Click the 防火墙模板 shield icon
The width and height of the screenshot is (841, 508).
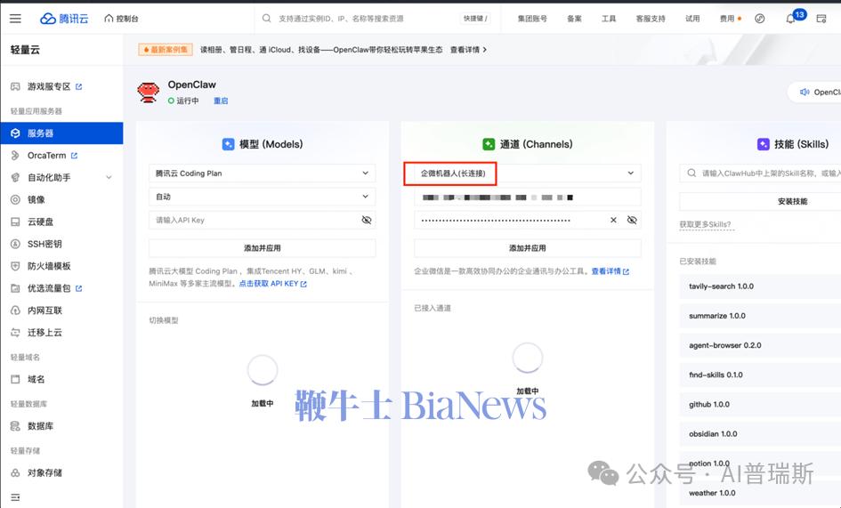15,266
